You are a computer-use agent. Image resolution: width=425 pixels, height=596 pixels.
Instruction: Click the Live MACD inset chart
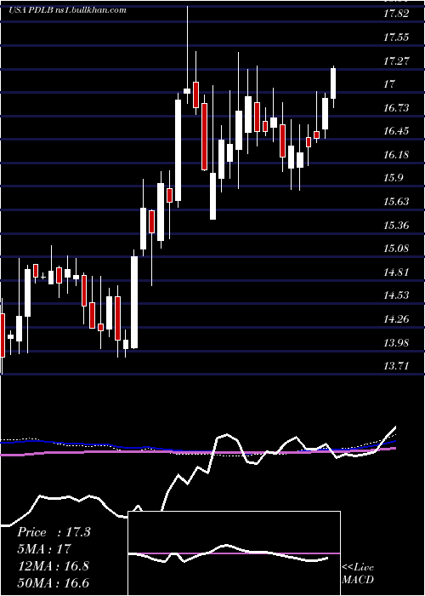pos(234,553)
